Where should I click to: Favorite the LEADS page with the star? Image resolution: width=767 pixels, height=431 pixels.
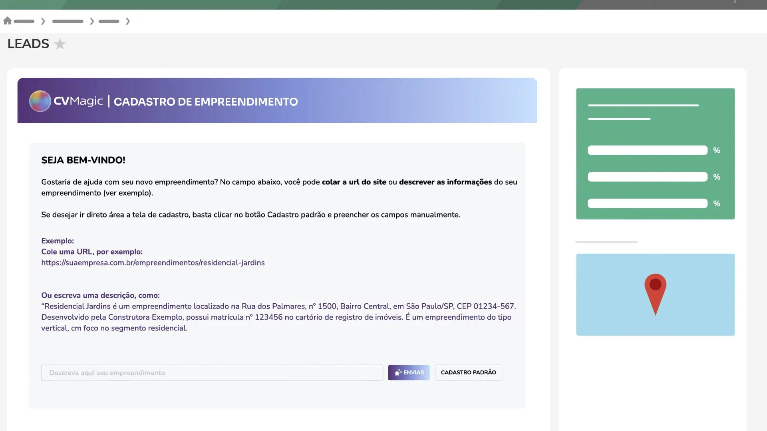60,44
